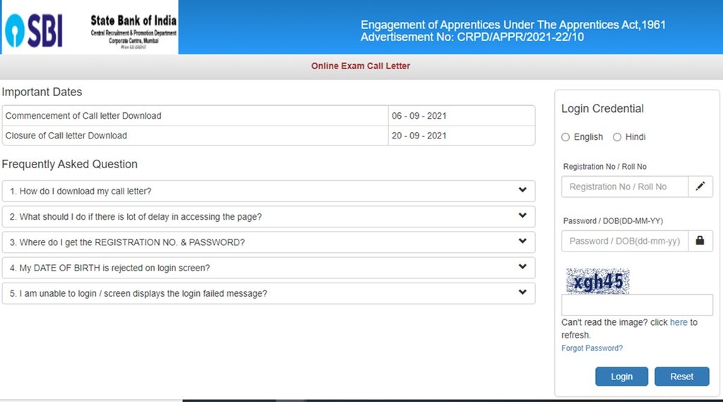Click the "State Bank of India" header text

coord(133,20)
